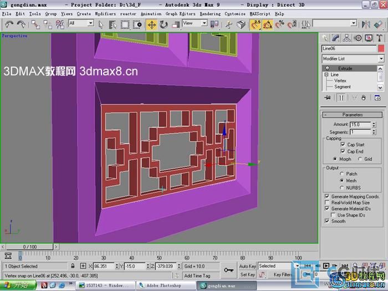Click the Redo arrow icon
This screenshot has height=291, width=388.
(x=21, y=24)
